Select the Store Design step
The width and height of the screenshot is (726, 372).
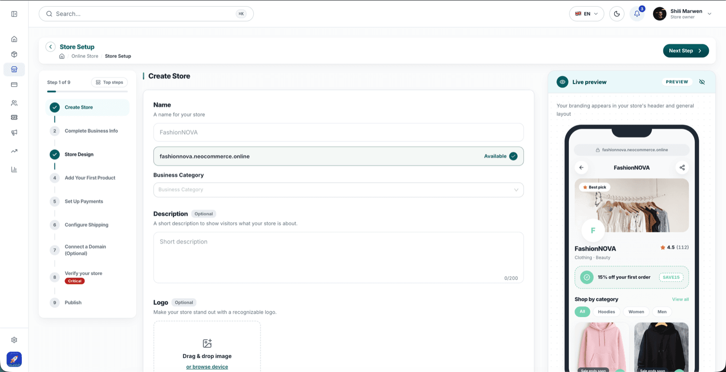[x=88, y=154]
